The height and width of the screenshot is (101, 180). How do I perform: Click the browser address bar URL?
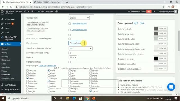pyautogui.click(x=61, y=7)
